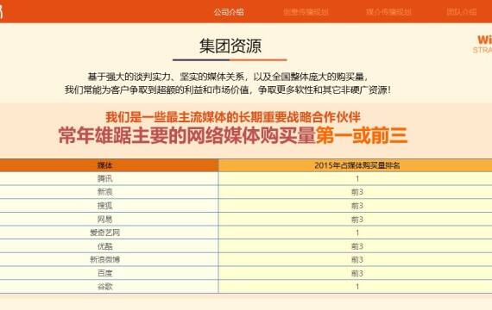Open the 团队介绍 tab
Viewport: 492px width, 310px height.
462,12
